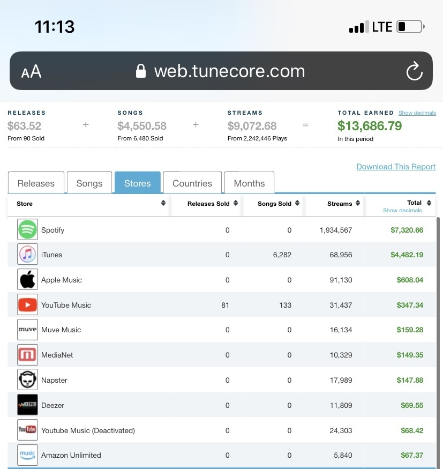This screenshot has height=469, width=443.
Task: Click YouTube Music's 81 releases sold
Action: (x=225, y=305)
